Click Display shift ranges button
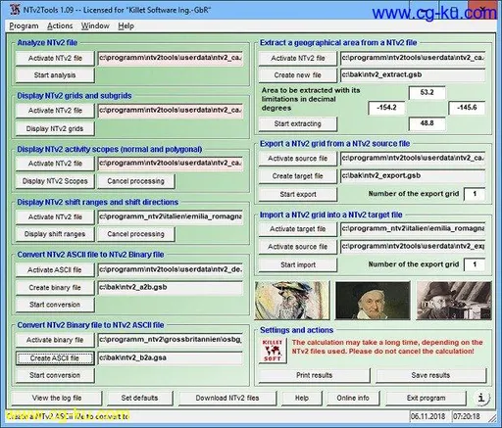Viewport: 502px width, 428px height. (x=55, y=234)
